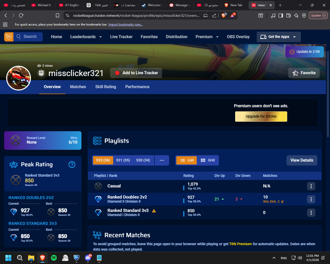
Task: Open the Peak Rating help question icon
Action: [x=72, y=164]
